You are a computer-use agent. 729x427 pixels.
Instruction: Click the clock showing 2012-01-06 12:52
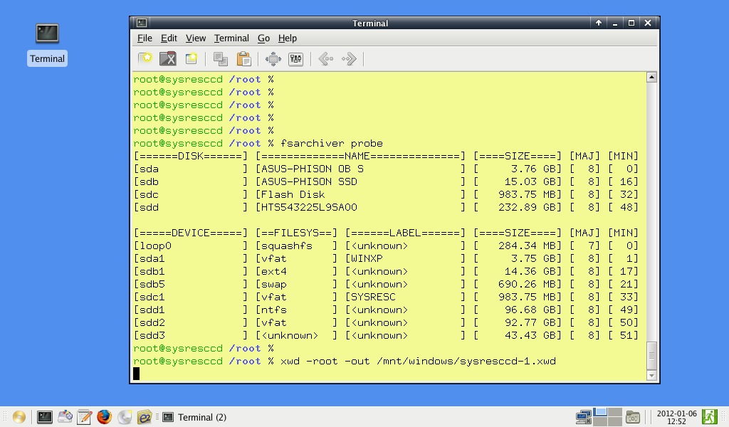click(x=676, y=417)
